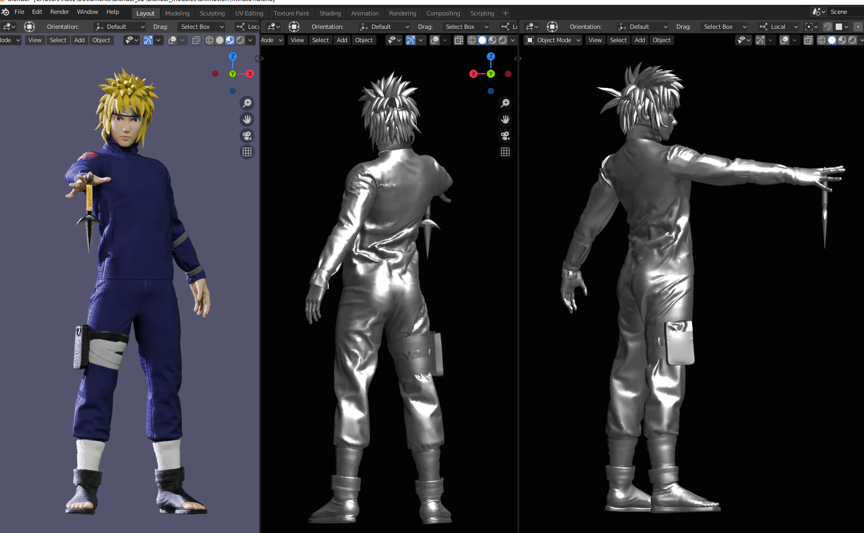Open Select menu in the middle viewport
Viewport: 864px width, 533px height.
320,40
